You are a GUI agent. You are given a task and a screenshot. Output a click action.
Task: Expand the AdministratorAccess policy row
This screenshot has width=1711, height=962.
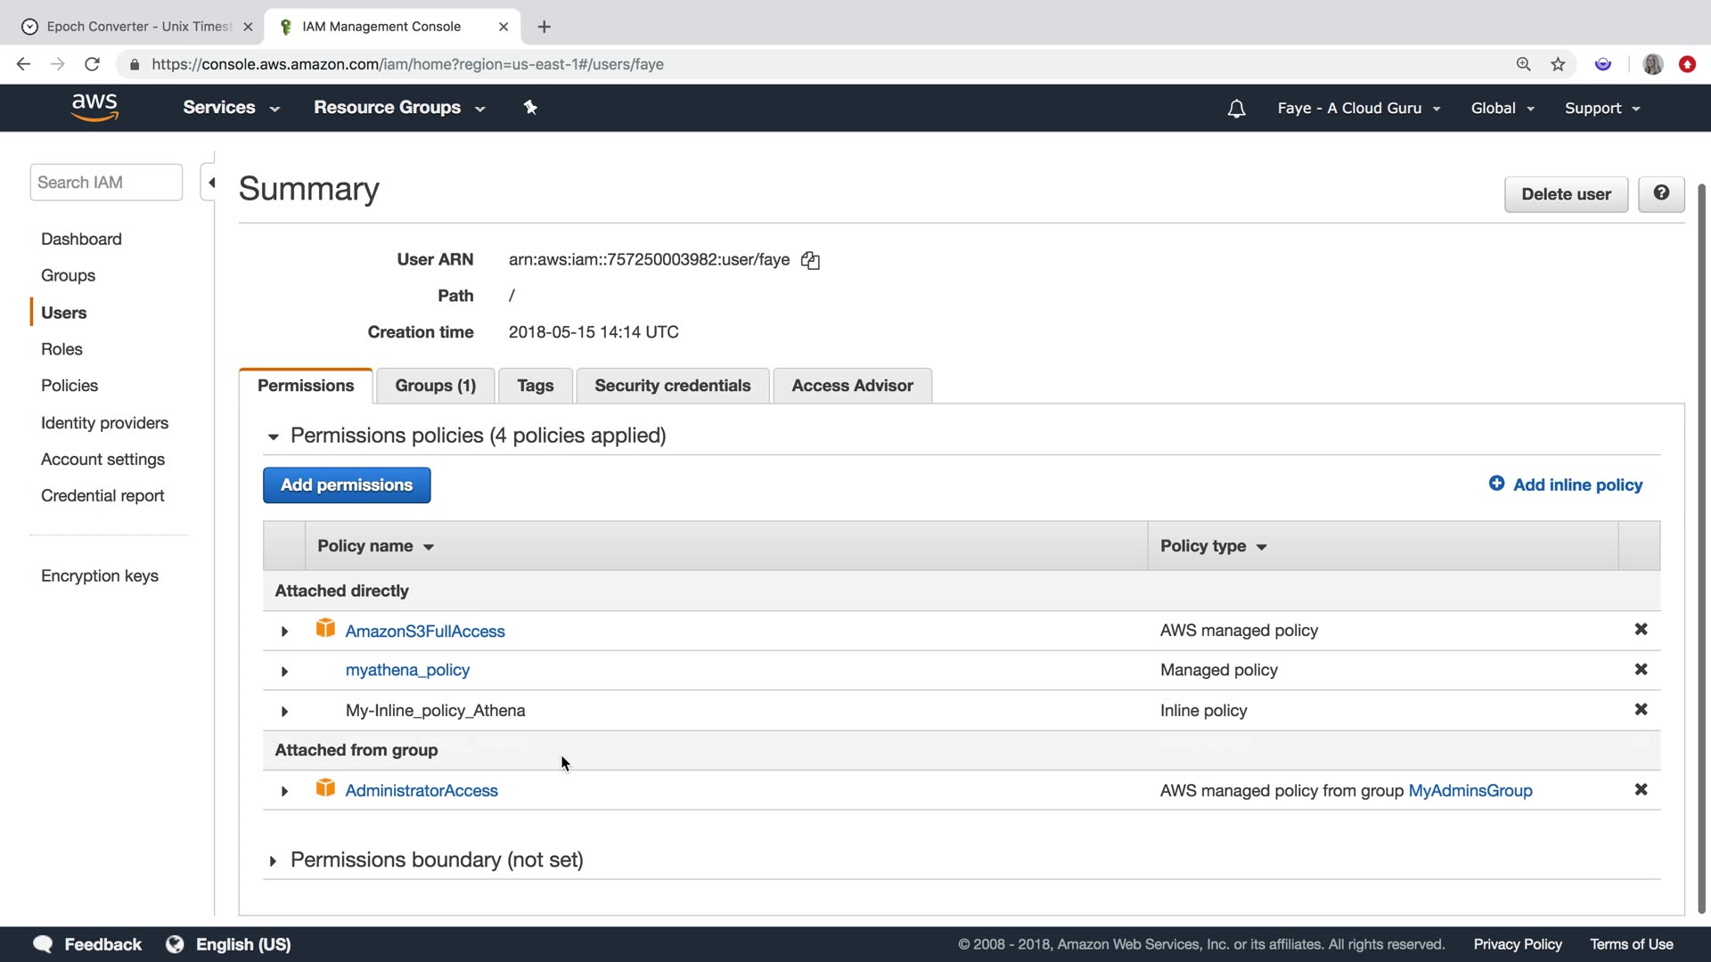click(x=284, y=791)
